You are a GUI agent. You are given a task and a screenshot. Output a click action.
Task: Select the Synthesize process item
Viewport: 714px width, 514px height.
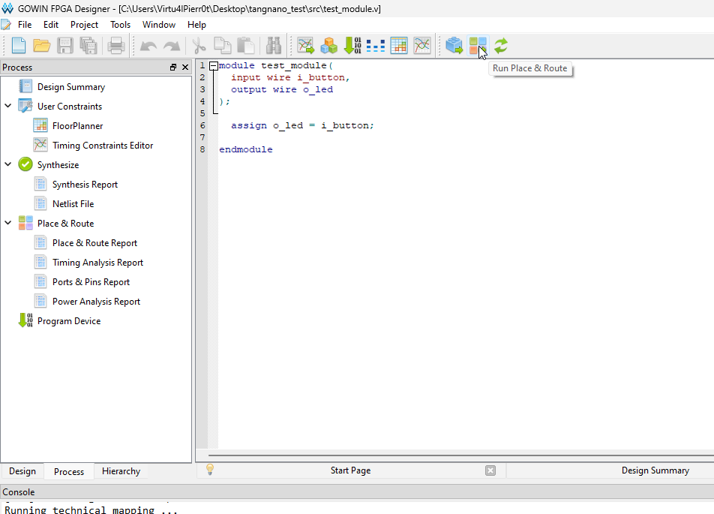(58, 165)
